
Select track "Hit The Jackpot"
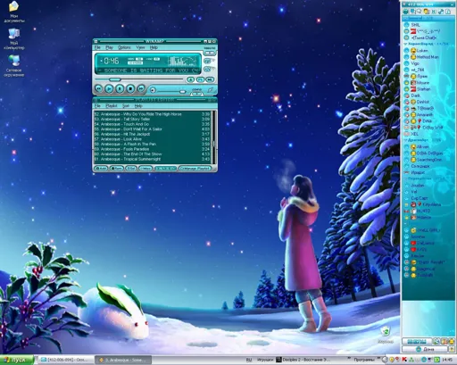(152, 134)
